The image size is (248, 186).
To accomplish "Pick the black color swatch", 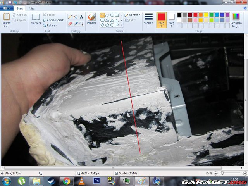I will 179,15.
